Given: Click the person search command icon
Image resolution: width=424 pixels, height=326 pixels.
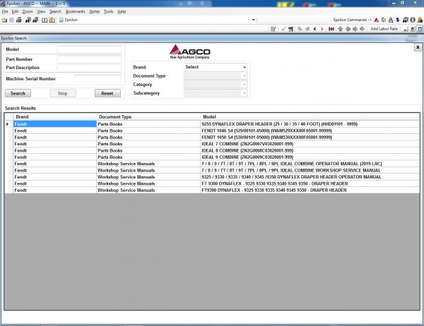Looking at the screenshot, I should [391, 20].
